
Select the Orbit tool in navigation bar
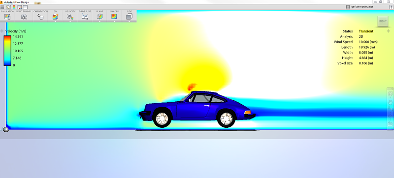pos(390,116)
